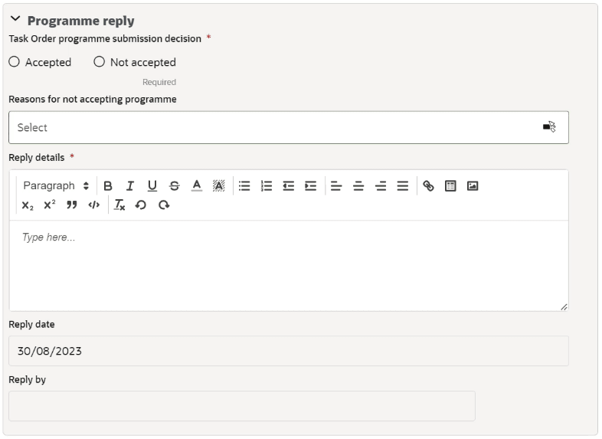
Task: Click into the Type here text area
Action: click(x=289, y=266)
